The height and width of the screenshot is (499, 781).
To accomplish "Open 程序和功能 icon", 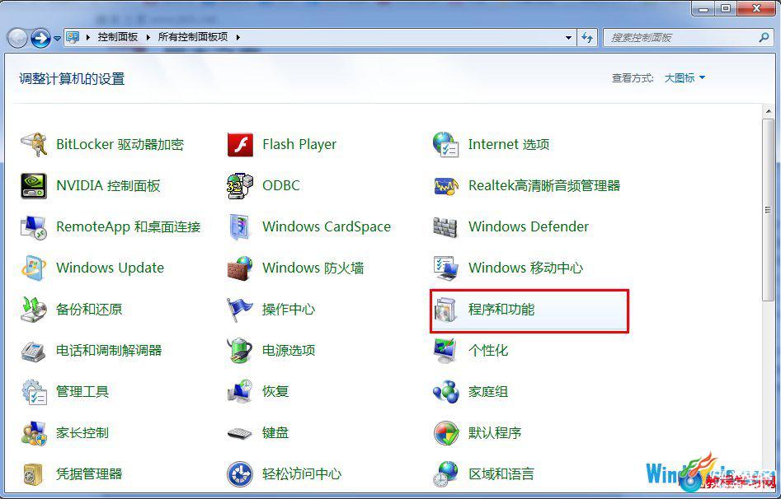I will point(446,310).
